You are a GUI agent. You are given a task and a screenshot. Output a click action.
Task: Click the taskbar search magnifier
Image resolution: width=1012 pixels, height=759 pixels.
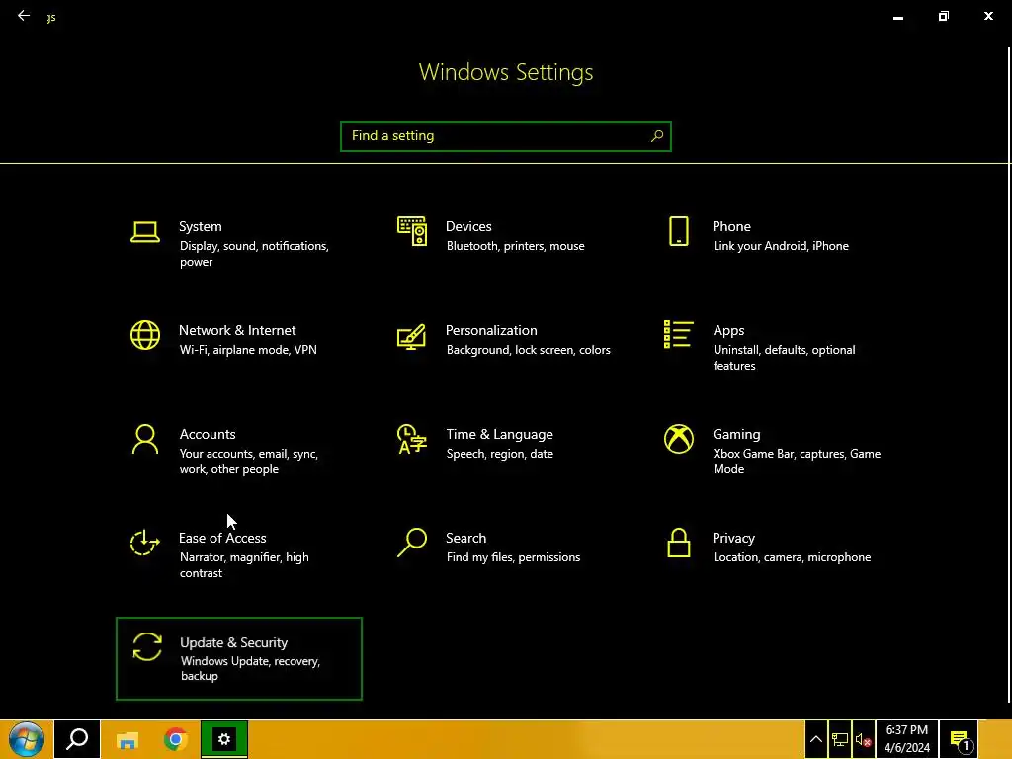[x=77, y=739]
